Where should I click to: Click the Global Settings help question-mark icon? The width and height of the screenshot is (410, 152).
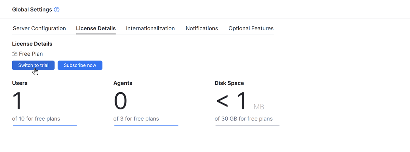click(57, 10)
